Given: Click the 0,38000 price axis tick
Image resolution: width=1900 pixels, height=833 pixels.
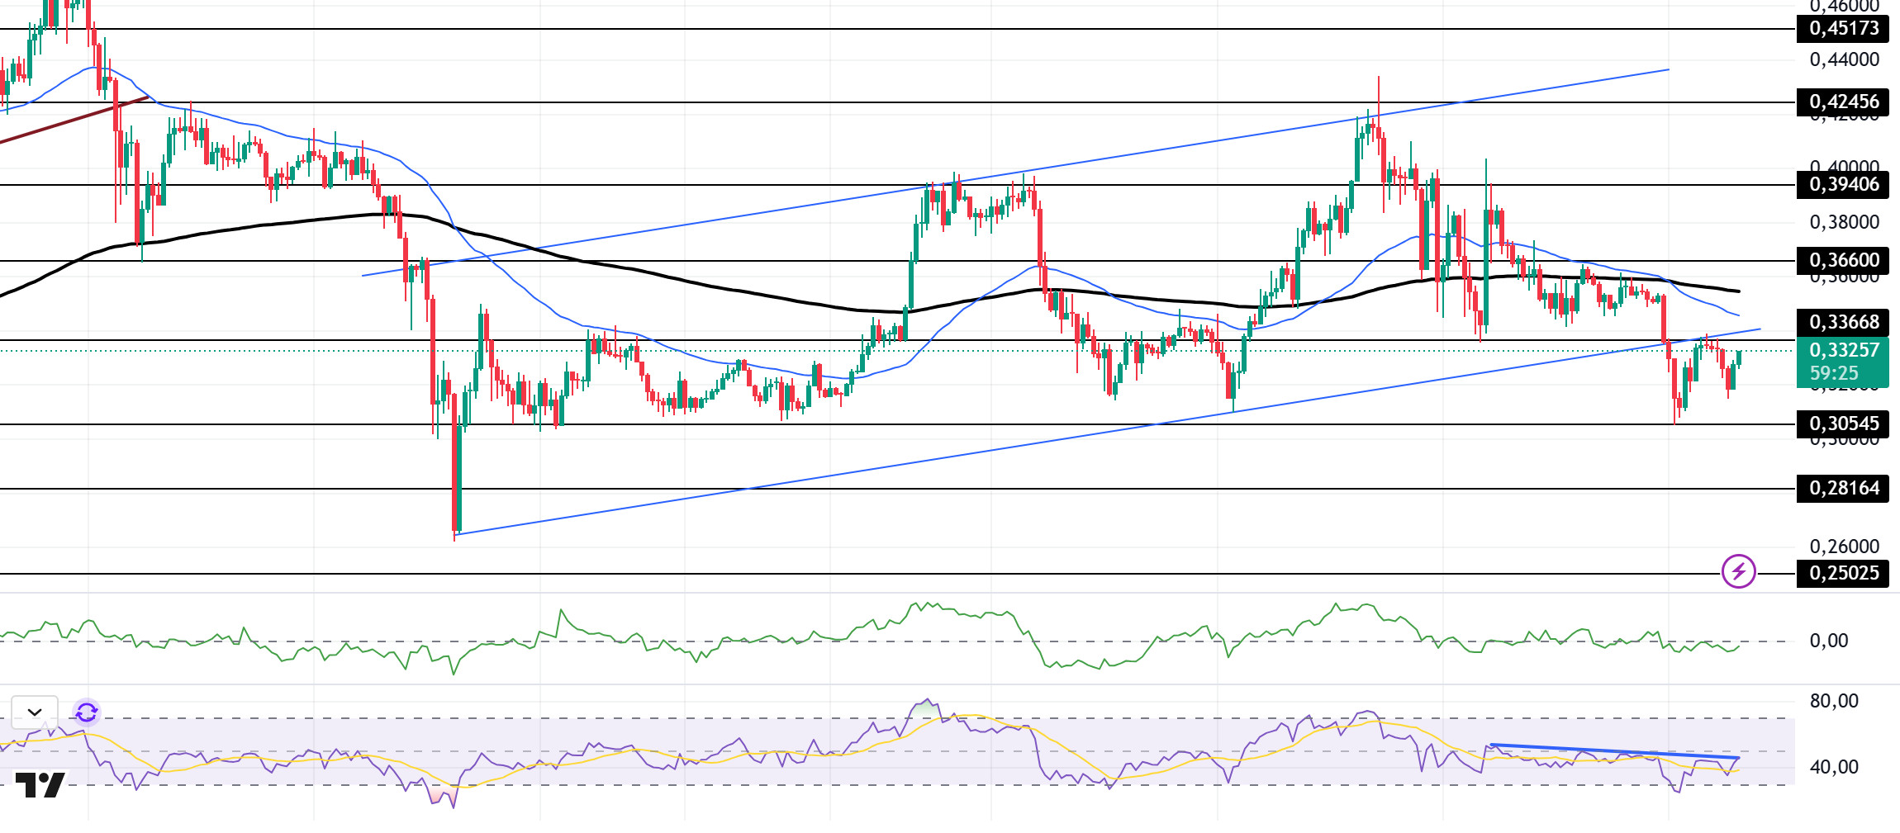Looking at the screenshot, I should (x=1844, y=222).
